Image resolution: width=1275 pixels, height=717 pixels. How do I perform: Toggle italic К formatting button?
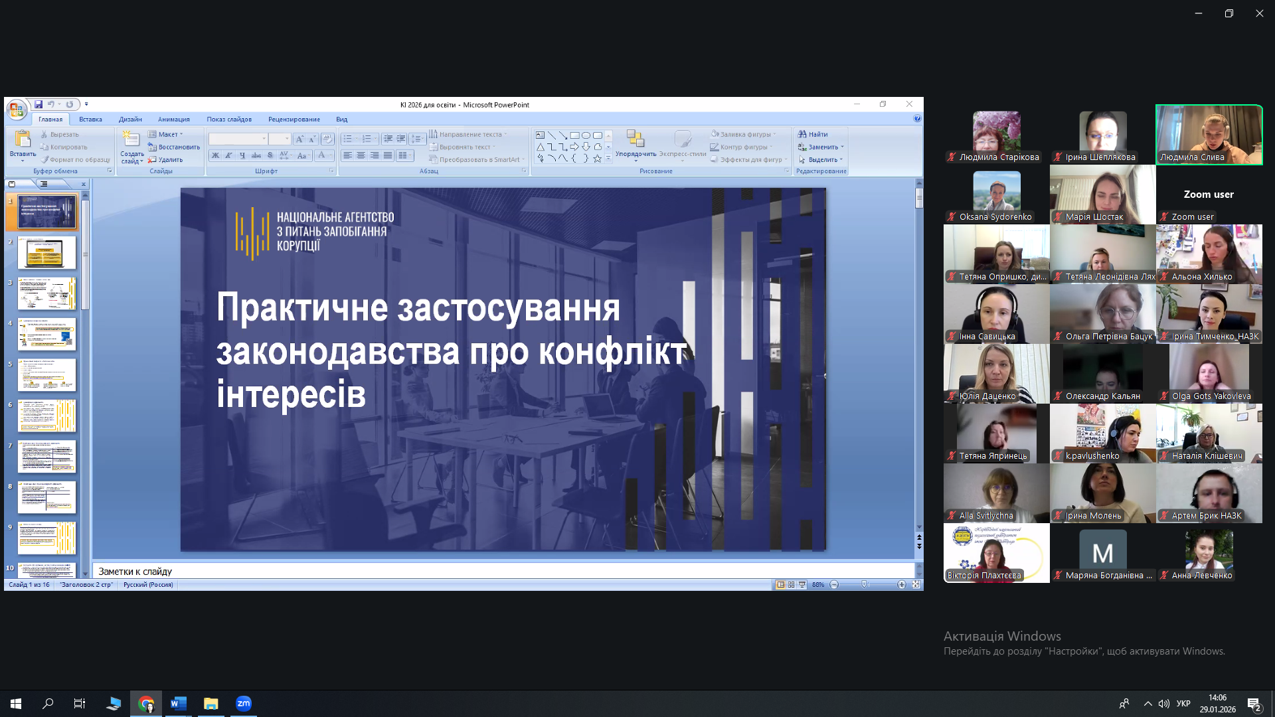coord(228,155)
